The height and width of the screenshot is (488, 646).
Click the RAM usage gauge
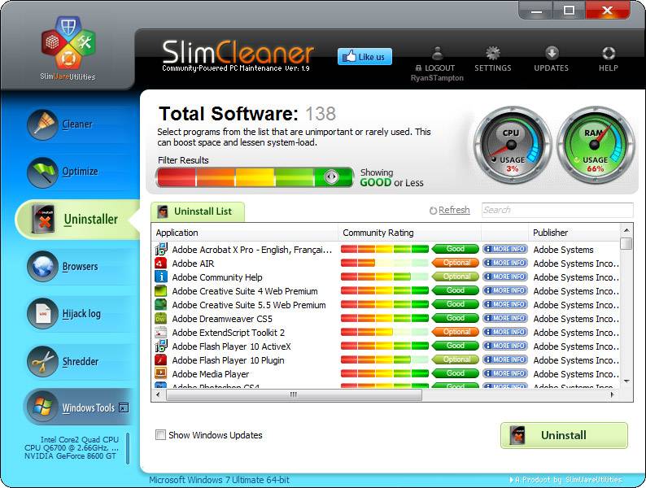(595, 145)
